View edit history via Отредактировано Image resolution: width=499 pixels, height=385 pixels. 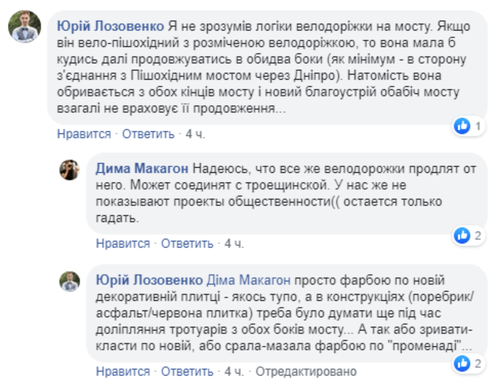(306, 371)
